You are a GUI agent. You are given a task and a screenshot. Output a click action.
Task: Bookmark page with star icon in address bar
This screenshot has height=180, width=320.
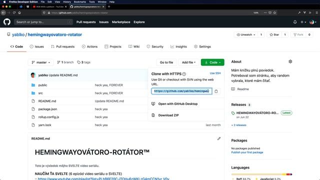tap(274, 12)
